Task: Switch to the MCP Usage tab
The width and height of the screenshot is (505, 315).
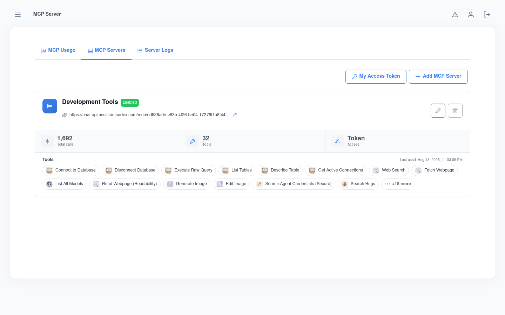Action: (58, 50)
